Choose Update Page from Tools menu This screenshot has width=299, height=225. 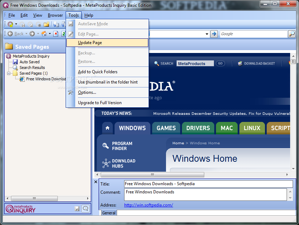coord(107,43)
